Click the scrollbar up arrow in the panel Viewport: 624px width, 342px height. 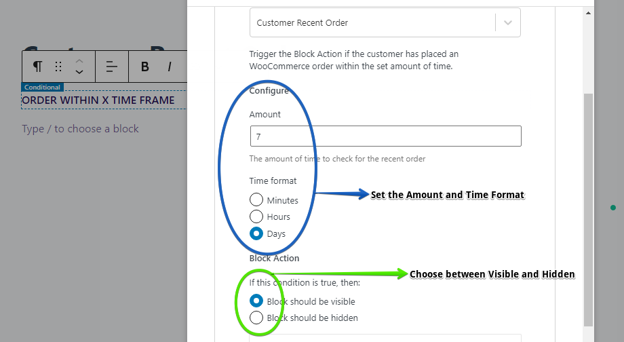tap(588, 13)
